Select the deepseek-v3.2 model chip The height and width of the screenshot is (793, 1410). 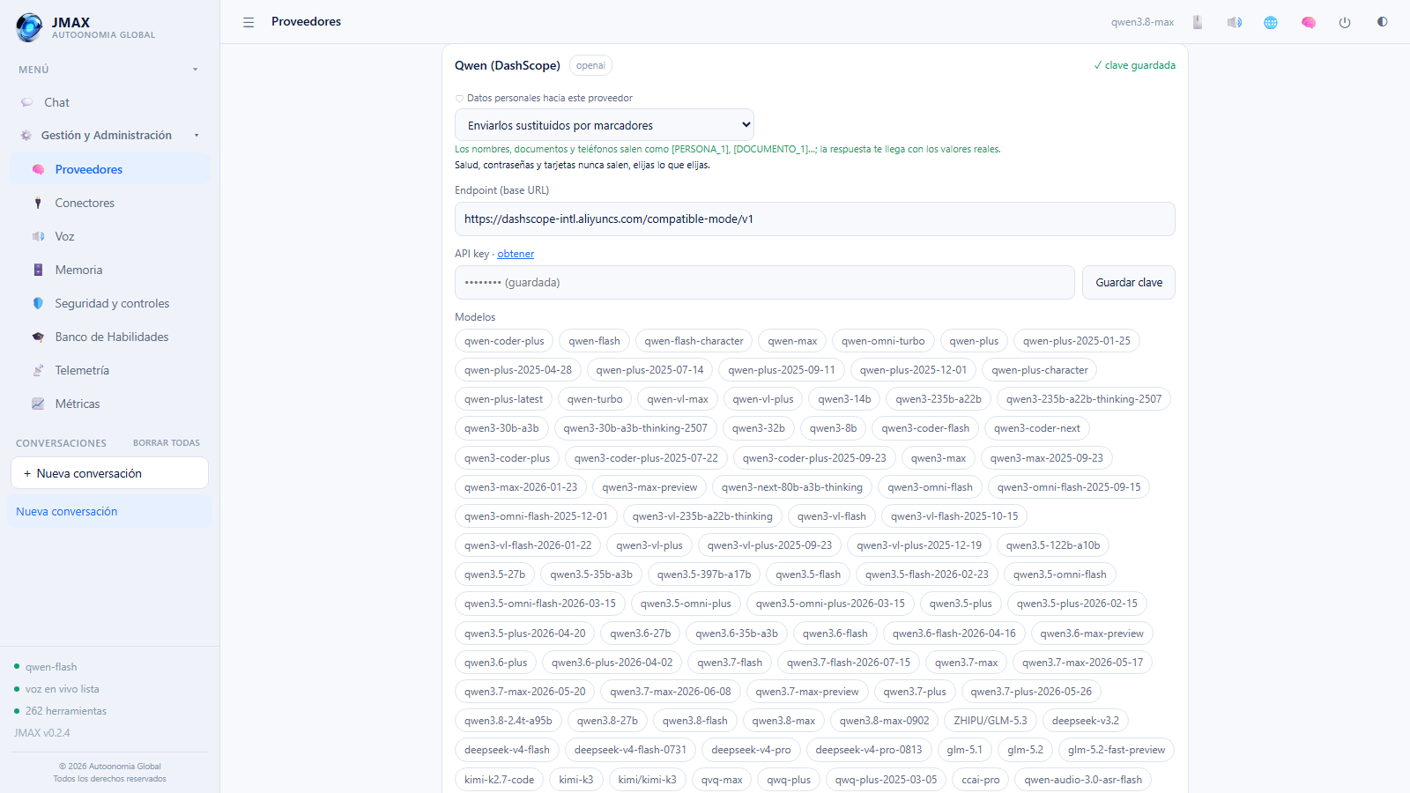(x=1085, y=721)
